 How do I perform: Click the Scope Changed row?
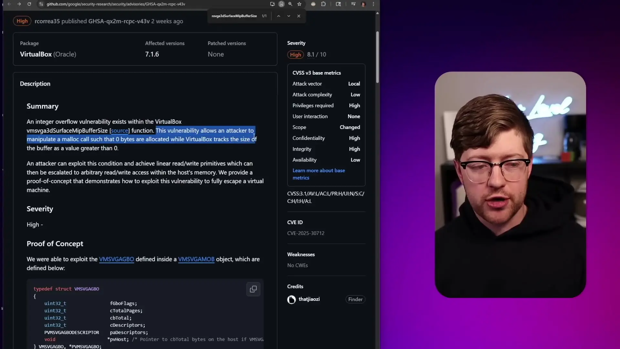click(326, 127)
